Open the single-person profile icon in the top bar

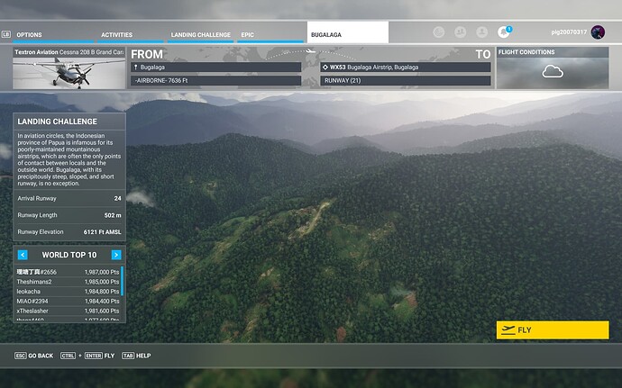tap(482, 32)
